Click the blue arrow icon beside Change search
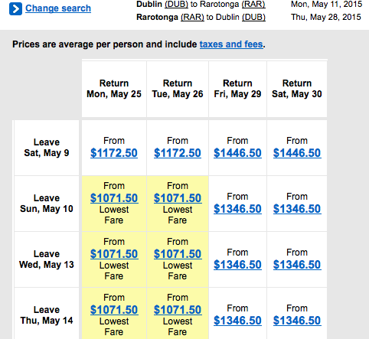 (15, 9)
